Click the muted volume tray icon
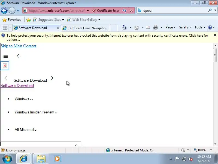Viewport: 218px width, 164px height. click(190, 159)
